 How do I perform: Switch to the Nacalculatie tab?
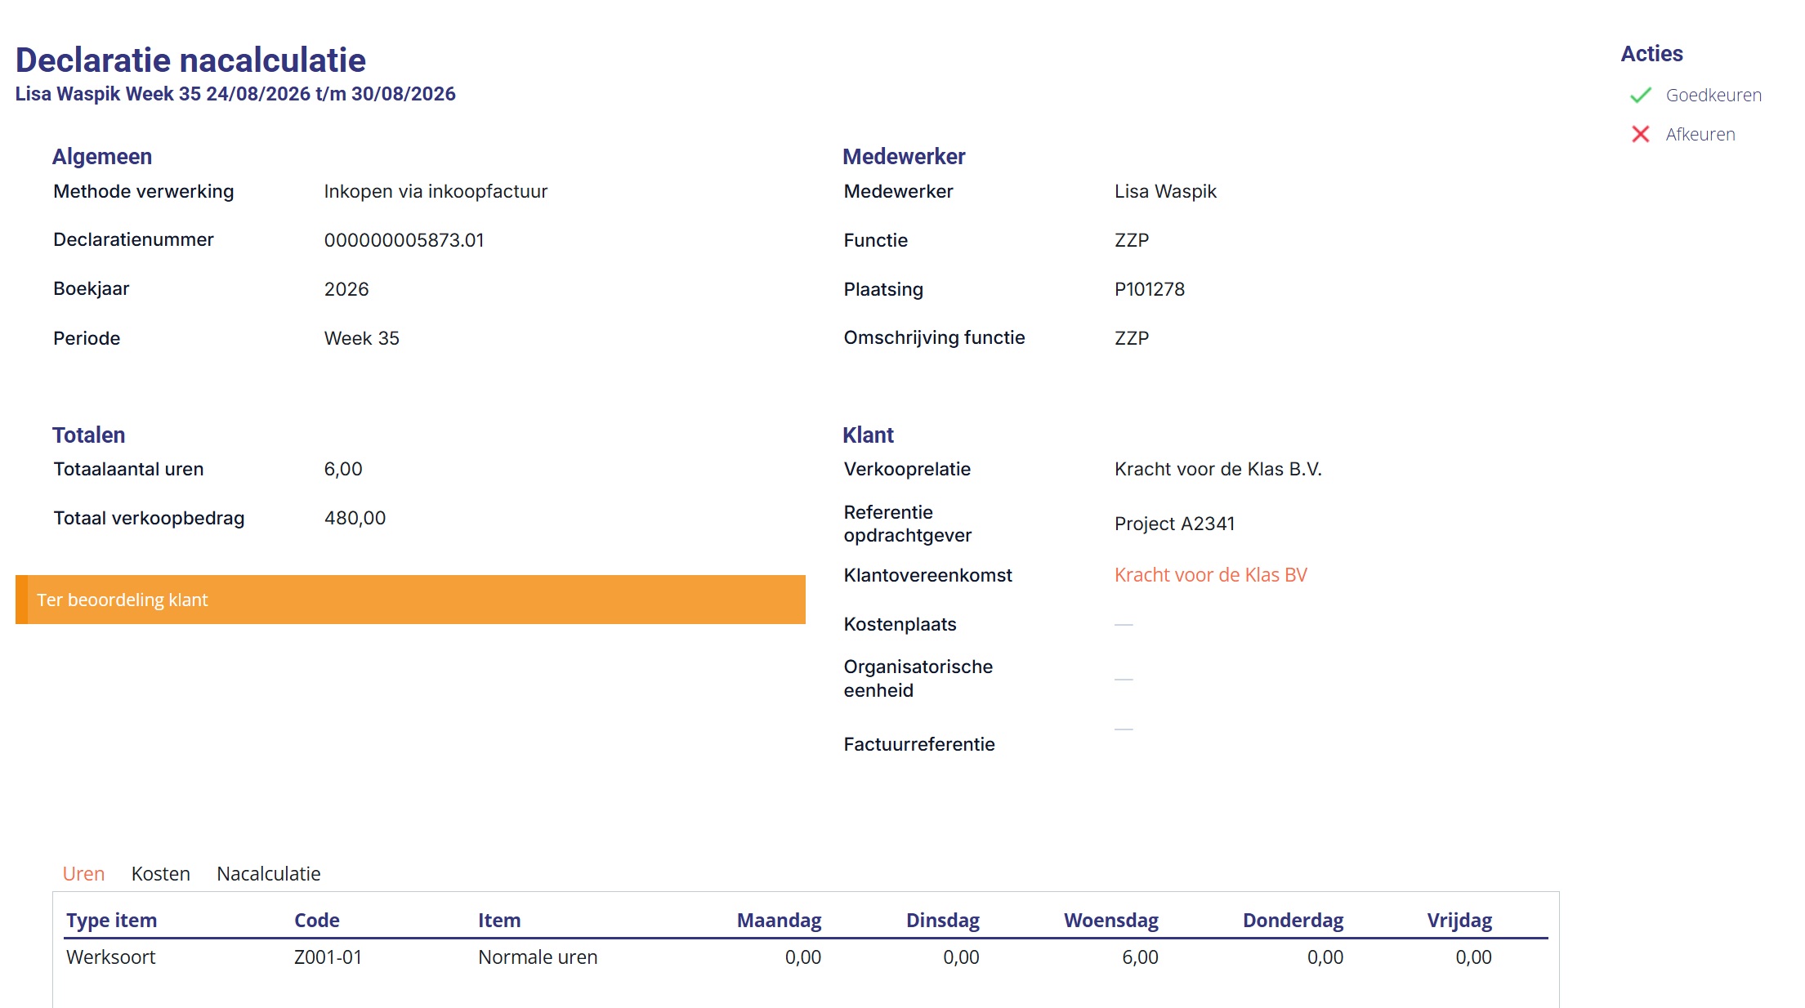pyautogui.click(x=269, y=873)
